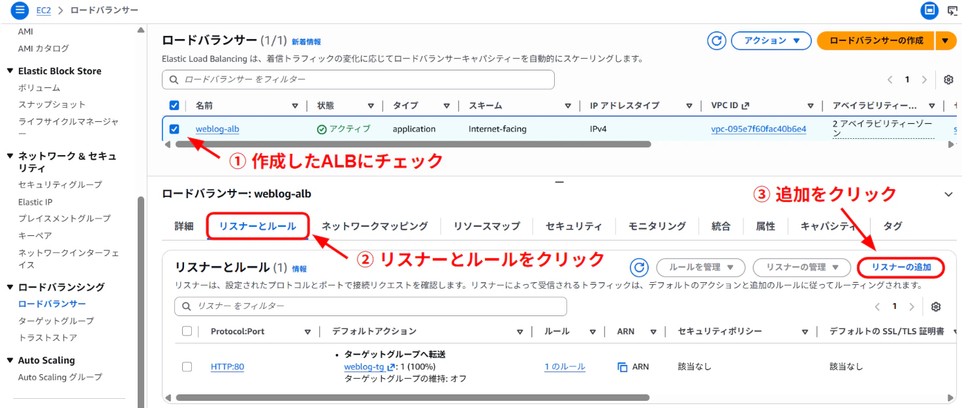The height and width of the screenshot is (408, 962).
Task: Collapse Elastic Block Store section
Action: pyautogui.click(x=10, y=71)
